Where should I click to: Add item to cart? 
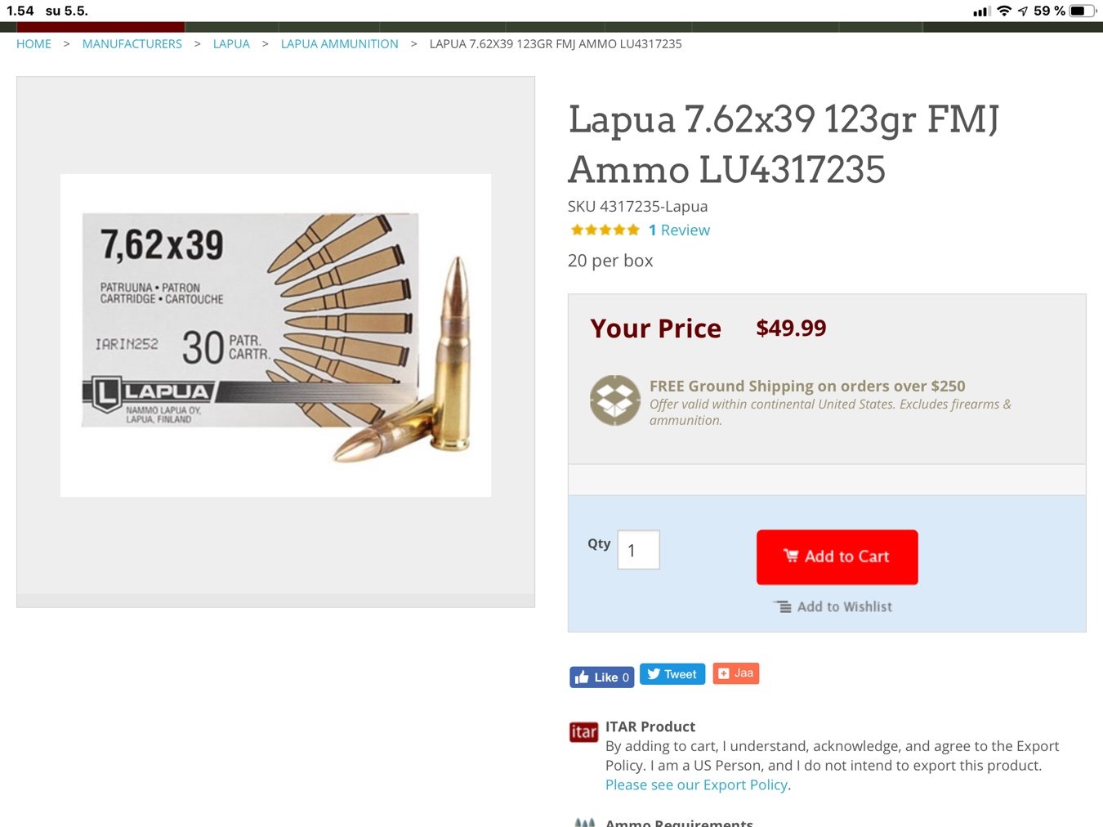click(x=837, y=557)
